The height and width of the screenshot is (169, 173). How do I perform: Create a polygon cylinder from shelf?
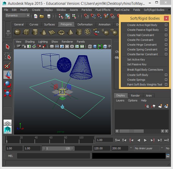(35, 32)
